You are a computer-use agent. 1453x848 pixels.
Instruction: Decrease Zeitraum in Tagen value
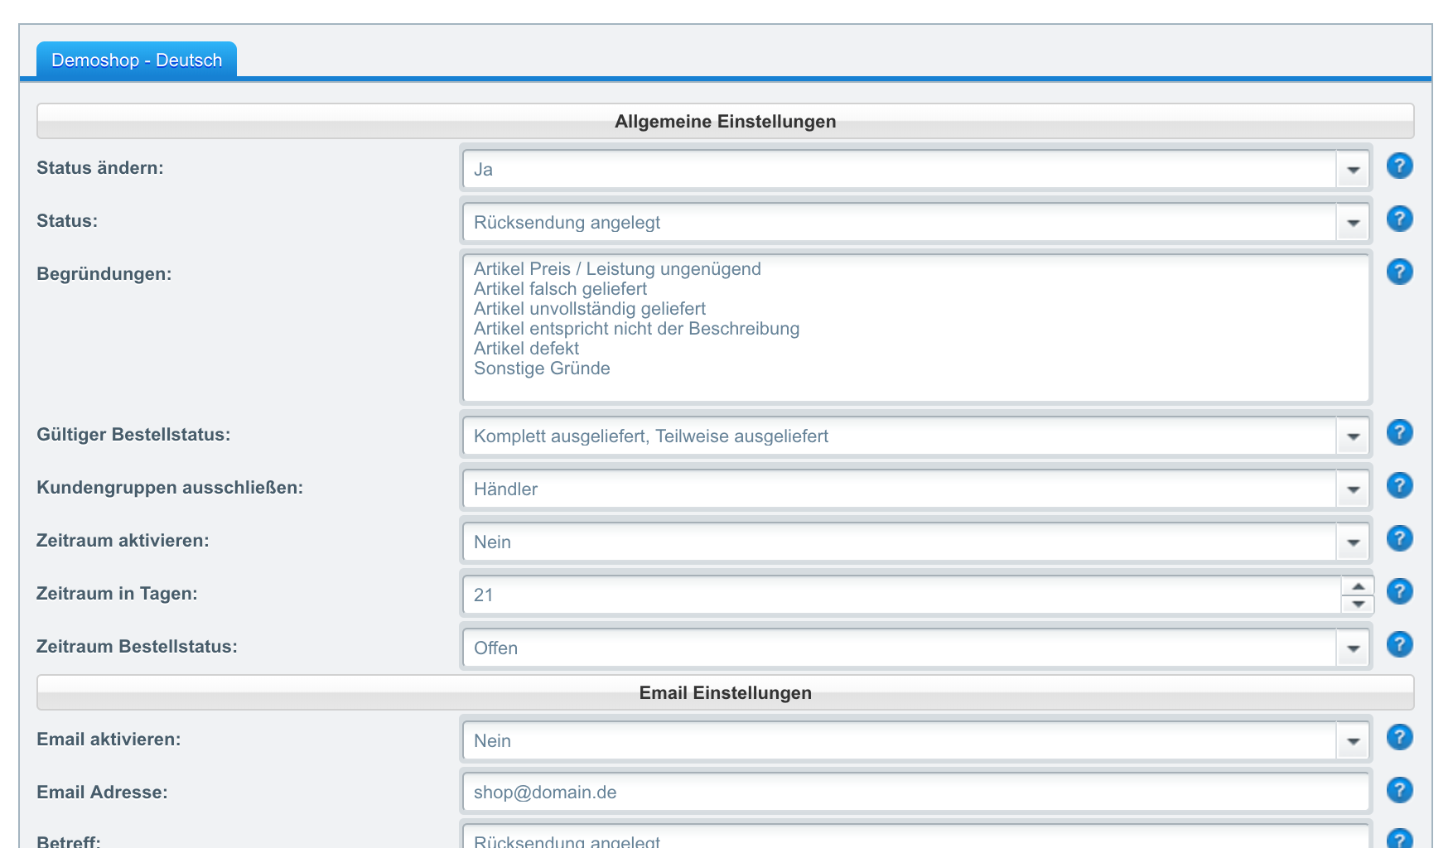pos(1358,605)
